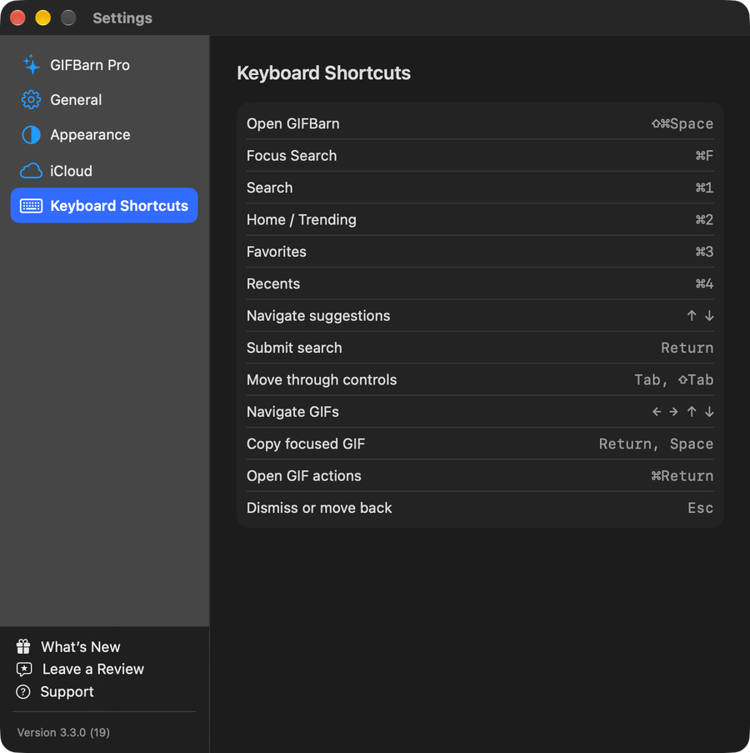
Task: Close the Settings window with red button
Action: click(17, 18)
